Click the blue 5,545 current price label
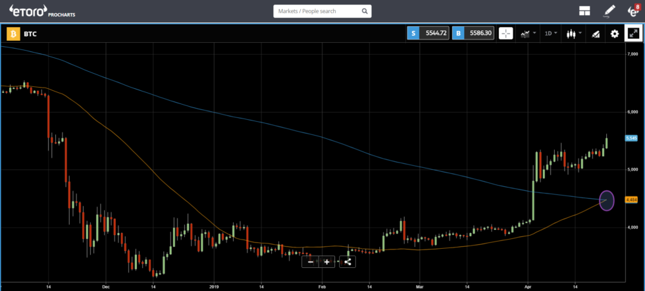This screenshot has height=291, width=645. pyautogui.click(x=631, y=138)
